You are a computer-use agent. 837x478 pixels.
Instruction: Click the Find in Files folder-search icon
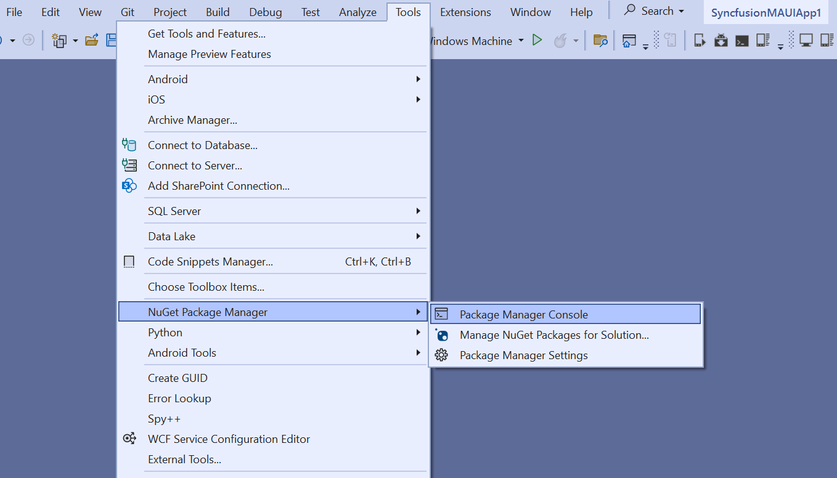600,41
